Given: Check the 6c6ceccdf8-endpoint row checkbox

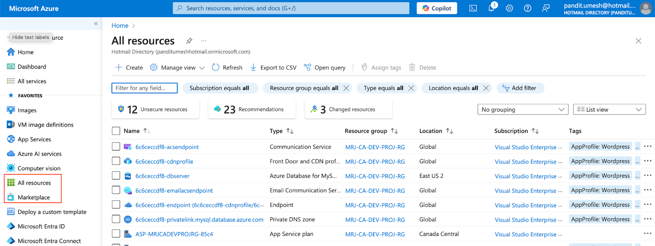Looking at the screenshot, I should [x=116, y=204].
